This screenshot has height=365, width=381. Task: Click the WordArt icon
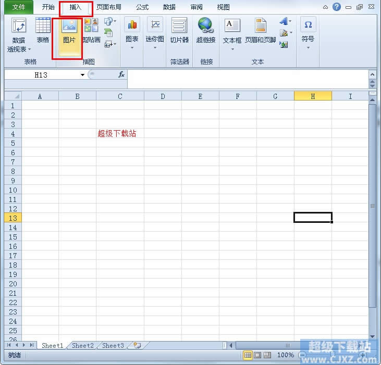pyautogui.click(x=284, y=21)
